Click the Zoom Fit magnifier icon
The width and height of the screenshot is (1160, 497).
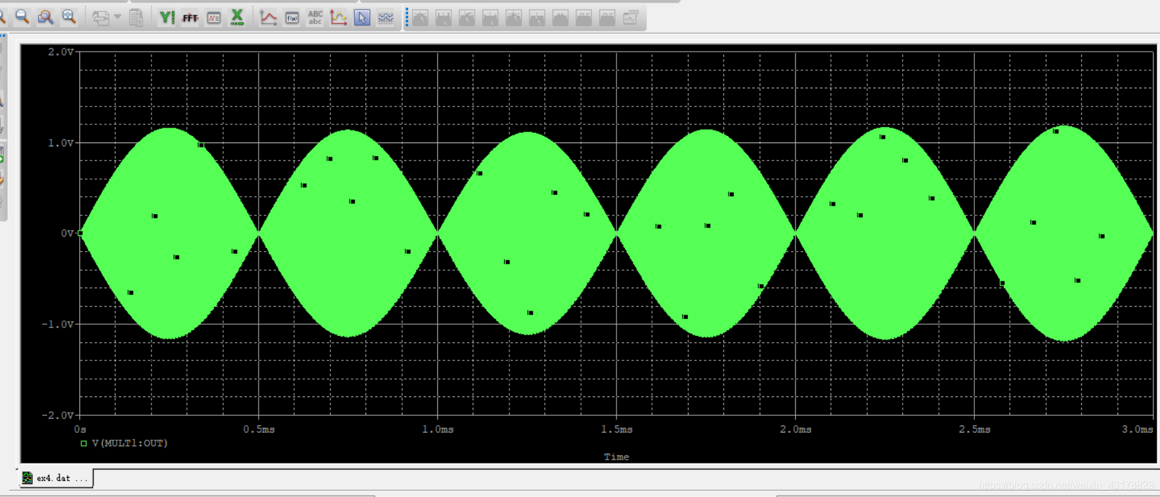click(x=69, y=17)
